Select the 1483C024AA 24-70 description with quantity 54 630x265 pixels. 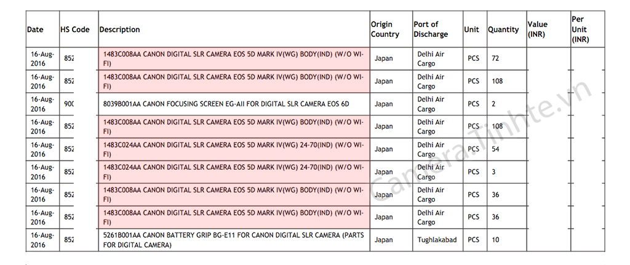pyautogui.click(x=234, y=149)
